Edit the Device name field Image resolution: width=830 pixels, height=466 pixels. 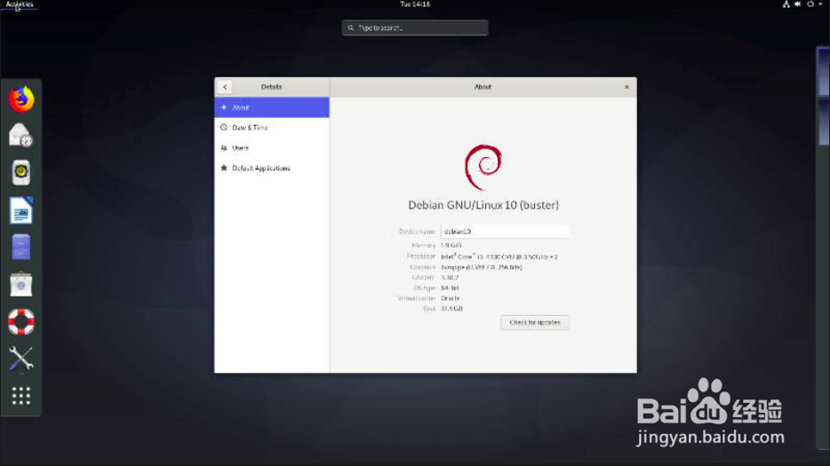[505, 231]
